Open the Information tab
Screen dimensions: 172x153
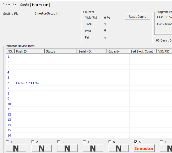point(40,5)
